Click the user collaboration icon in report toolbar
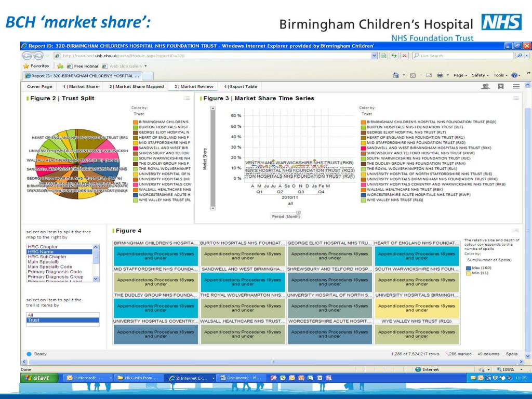532x399 pixels. point(486,87)
